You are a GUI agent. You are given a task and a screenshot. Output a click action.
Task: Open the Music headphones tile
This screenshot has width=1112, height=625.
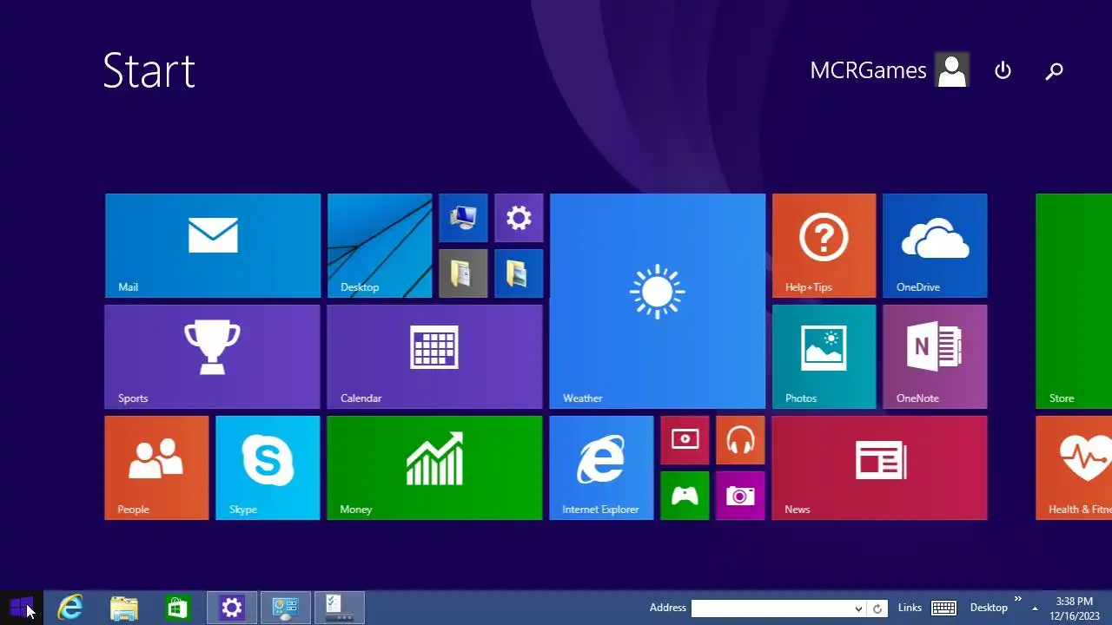[x=741, y=440]
